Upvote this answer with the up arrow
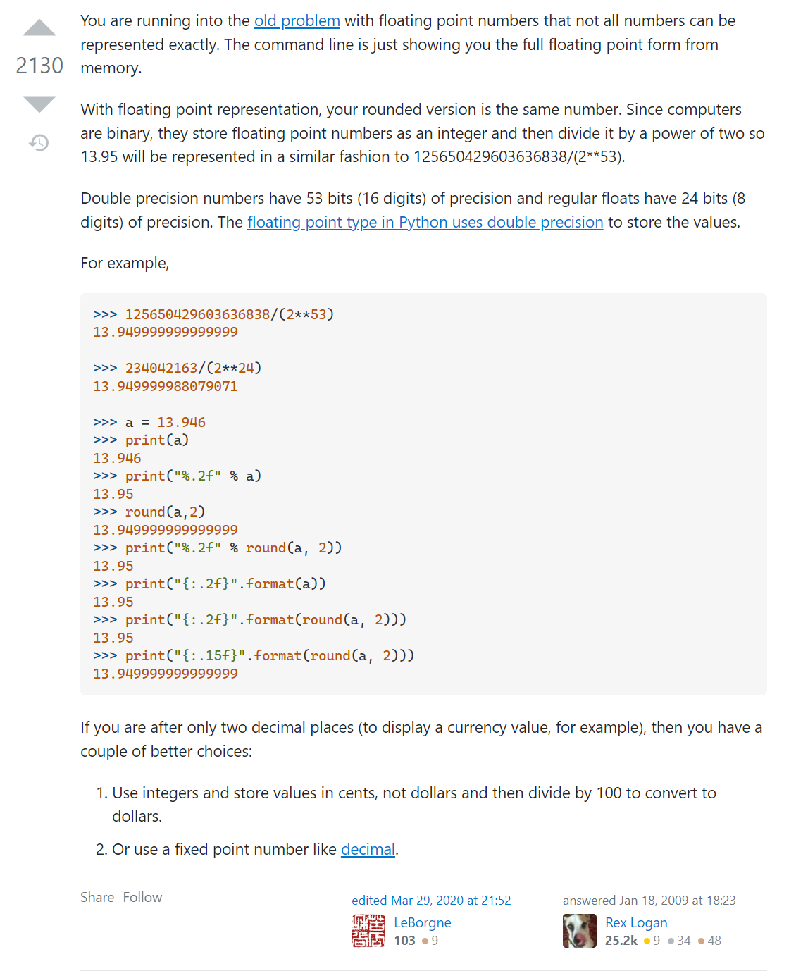Screen dimensions: 796x971 tap(39, 29)
